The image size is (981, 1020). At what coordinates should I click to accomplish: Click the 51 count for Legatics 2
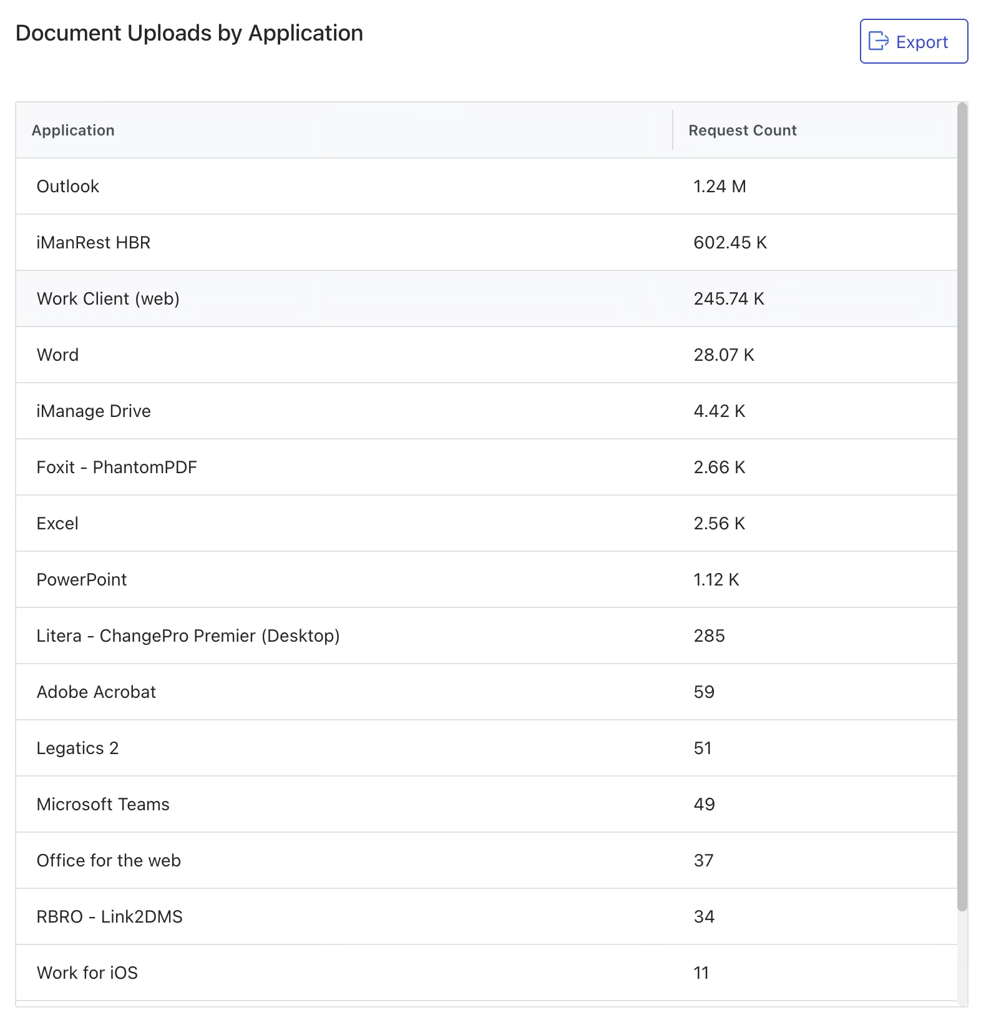pyautogui.click(x=703, y=748)
